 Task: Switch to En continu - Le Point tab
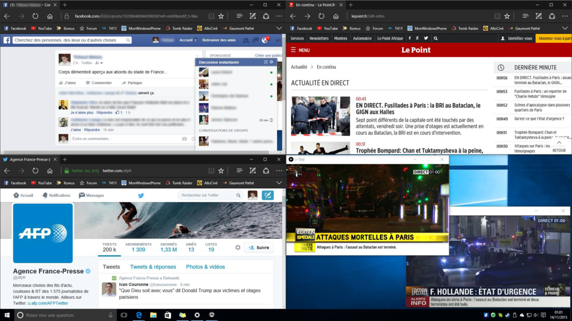(316, 5)
